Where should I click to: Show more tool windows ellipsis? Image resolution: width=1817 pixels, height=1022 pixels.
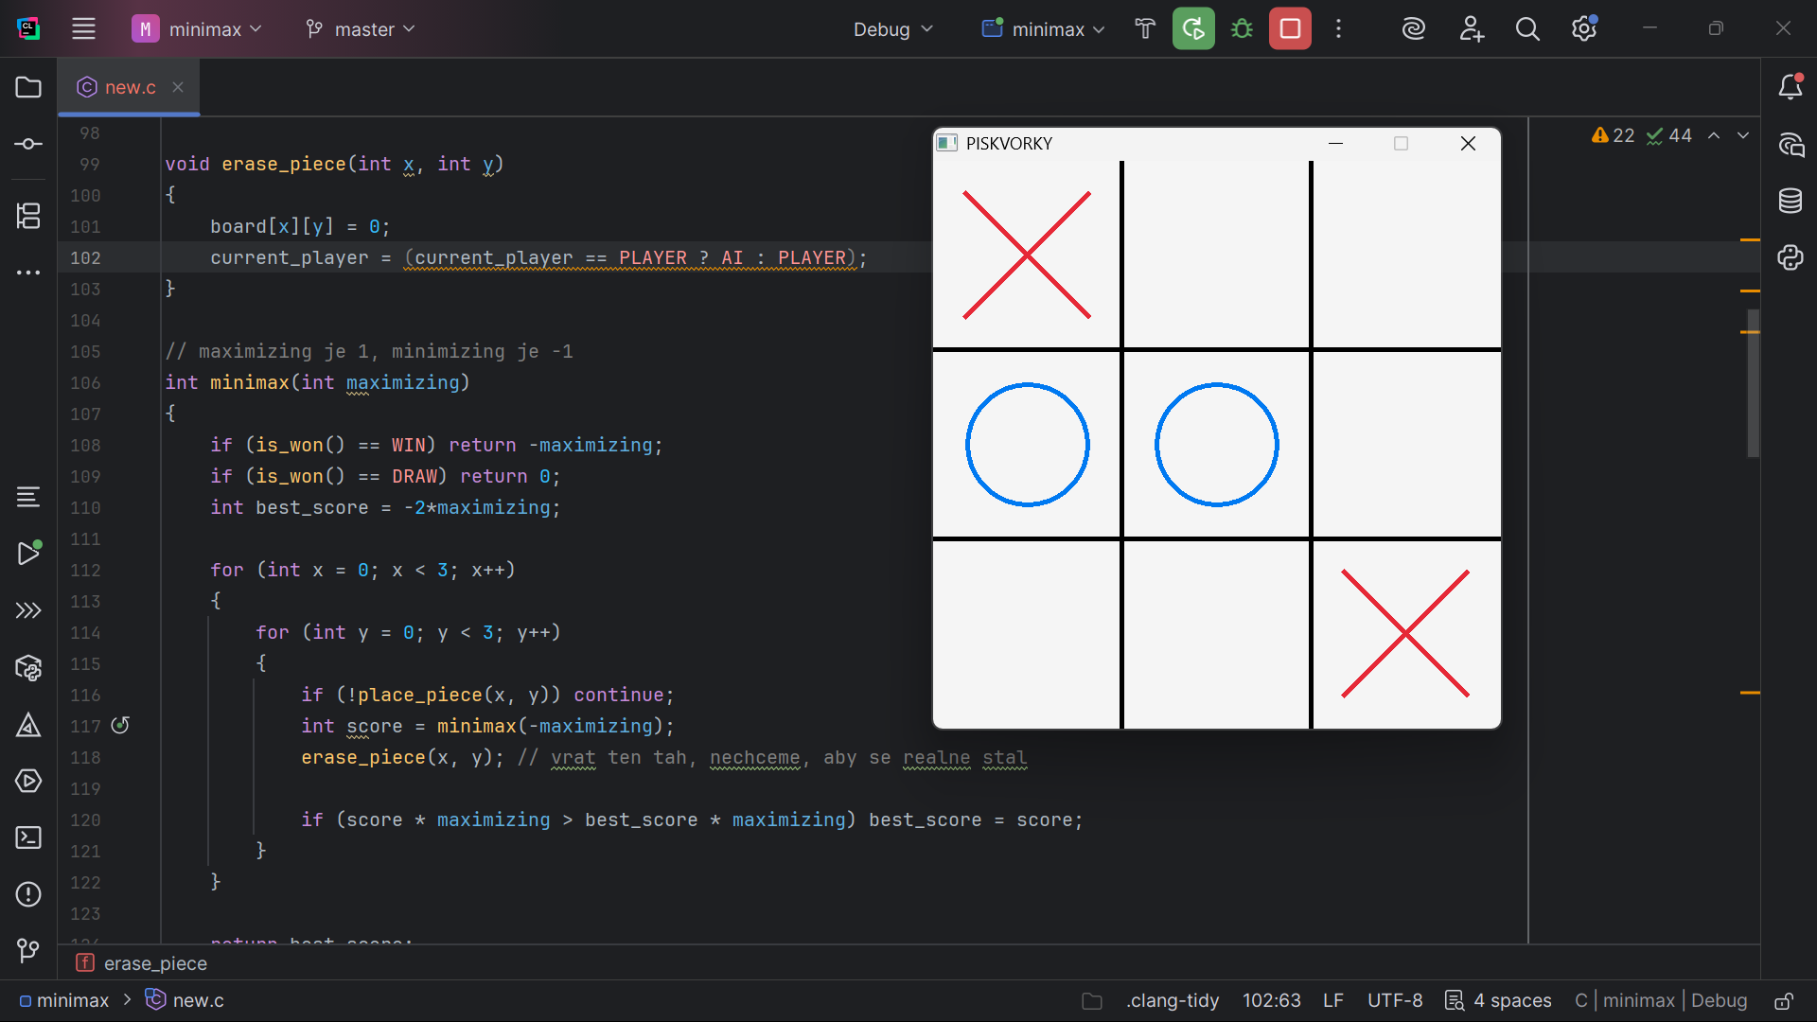point(28,273)
